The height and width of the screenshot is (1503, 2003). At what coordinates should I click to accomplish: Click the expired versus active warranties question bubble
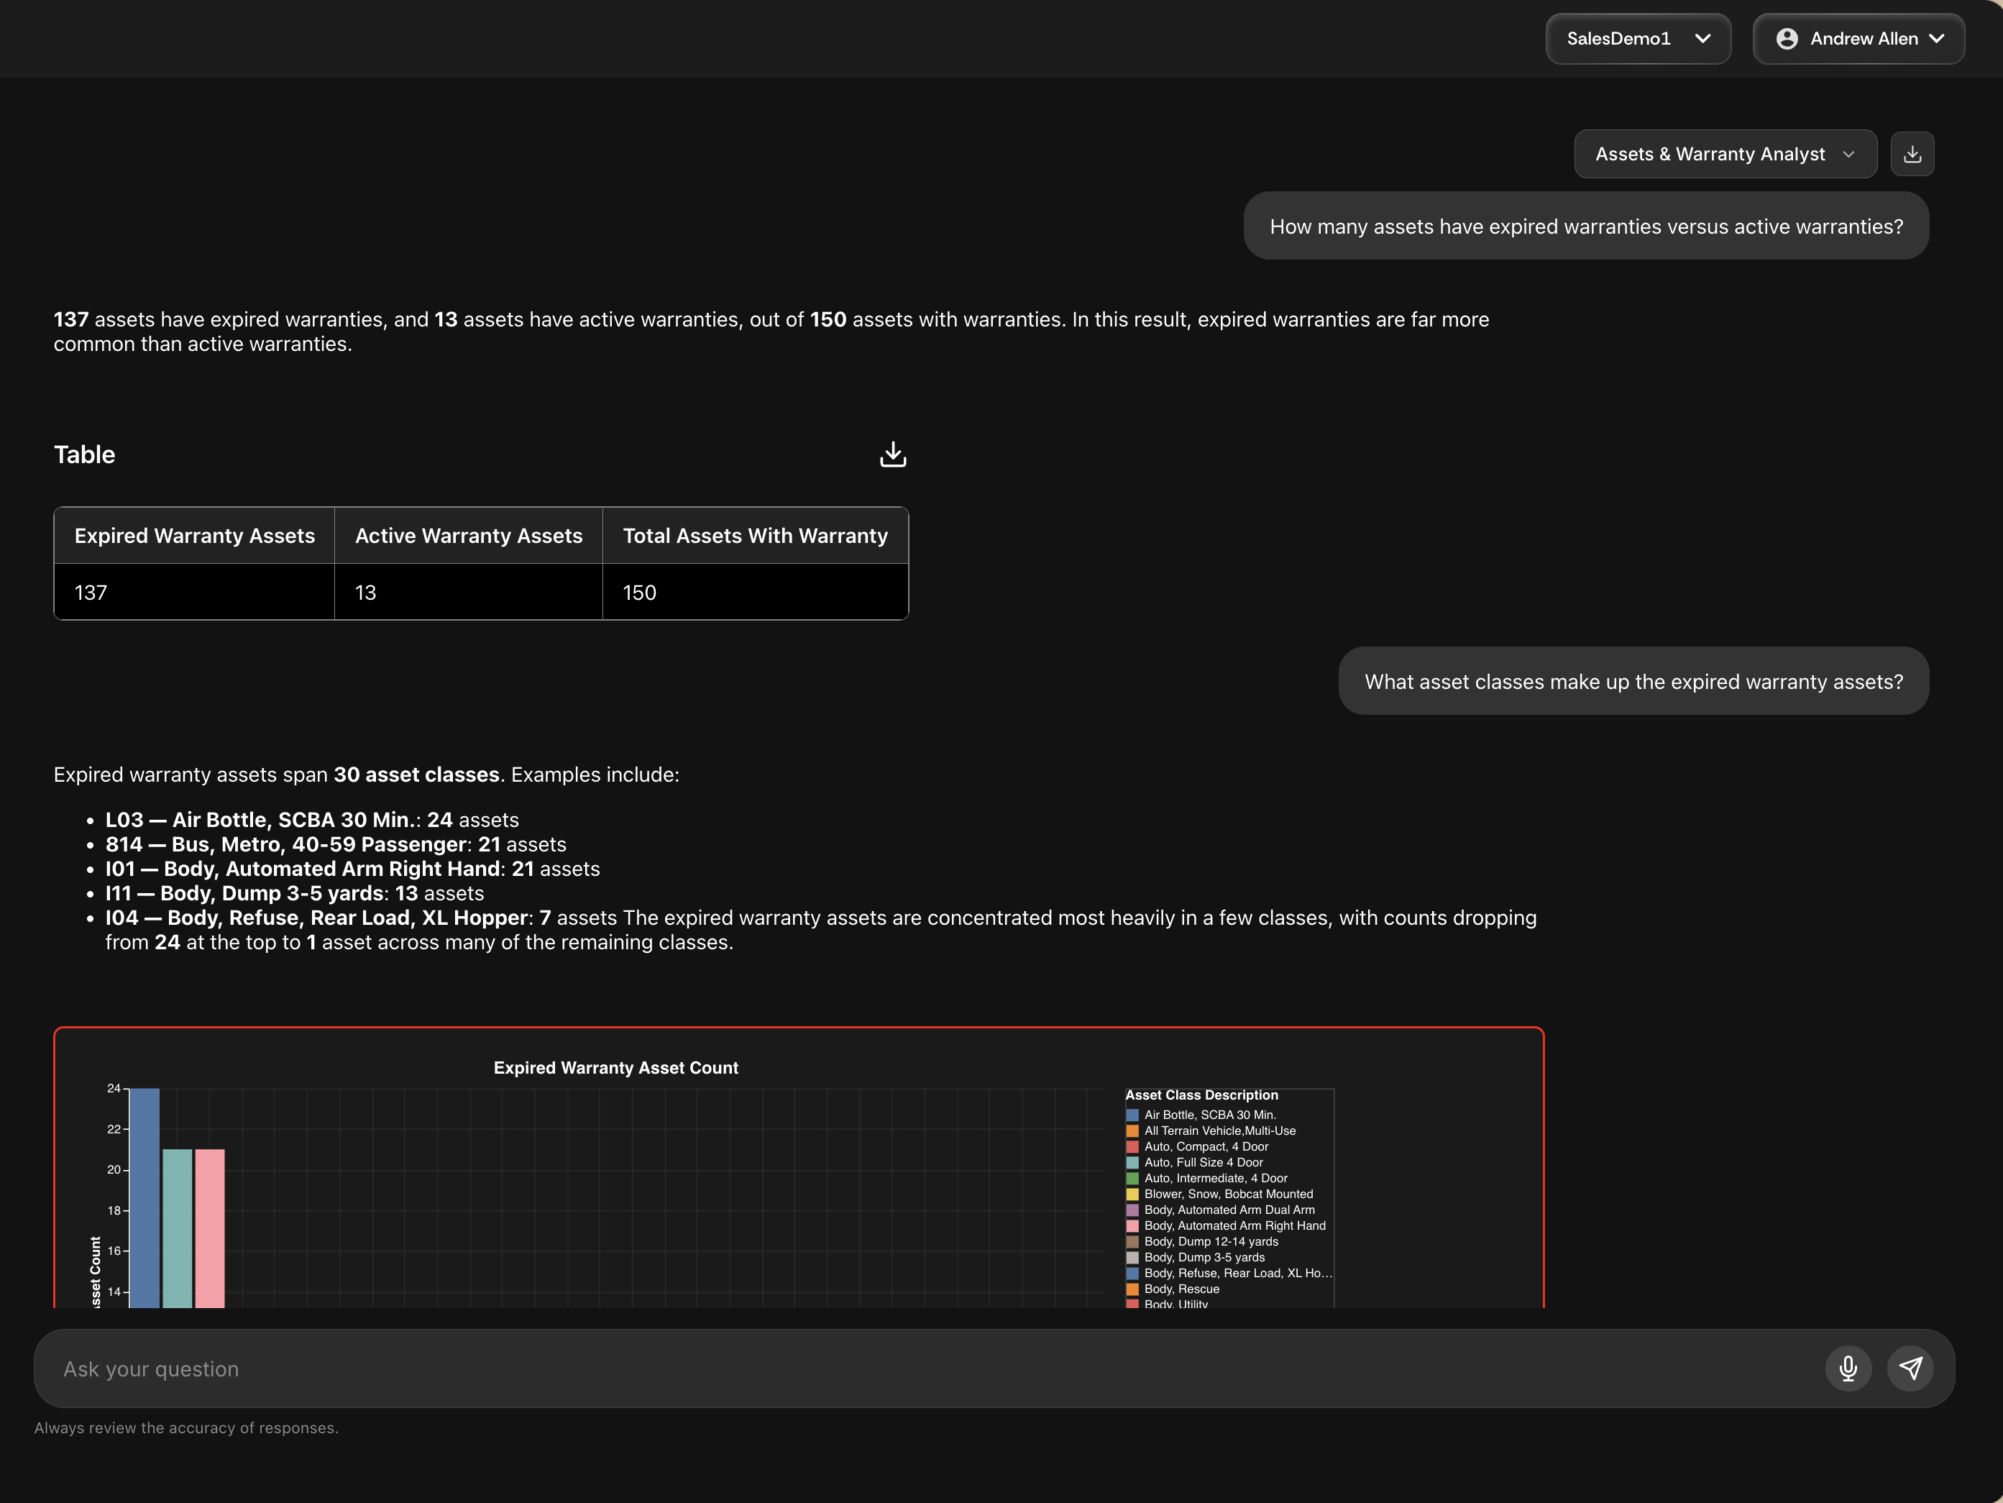[1587, 226]
